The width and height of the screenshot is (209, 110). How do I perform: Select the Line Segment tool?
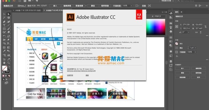(8, 25)
